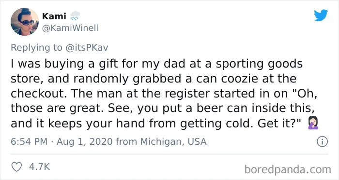Click the display name Kami

click(x=54, y=16)
